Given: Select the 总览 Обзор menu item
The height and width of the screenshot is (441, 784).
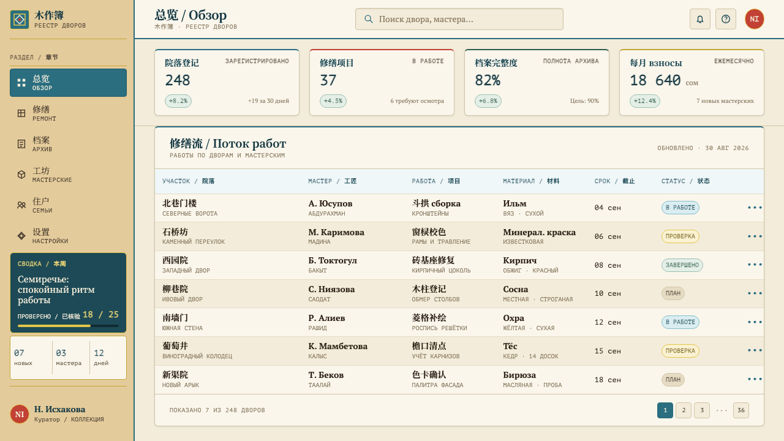Looking at the screenshot, I should [x=68, y=83].
